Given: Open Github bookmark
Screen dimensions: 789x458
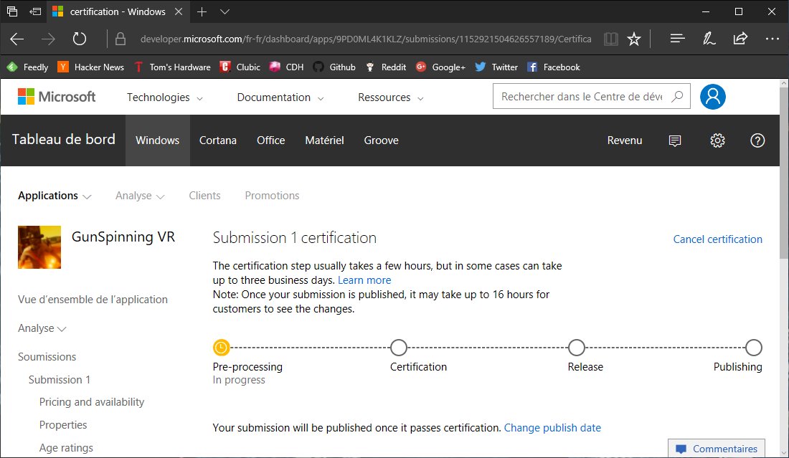Looking at the screenshot, I should click(x=334, y=67).
